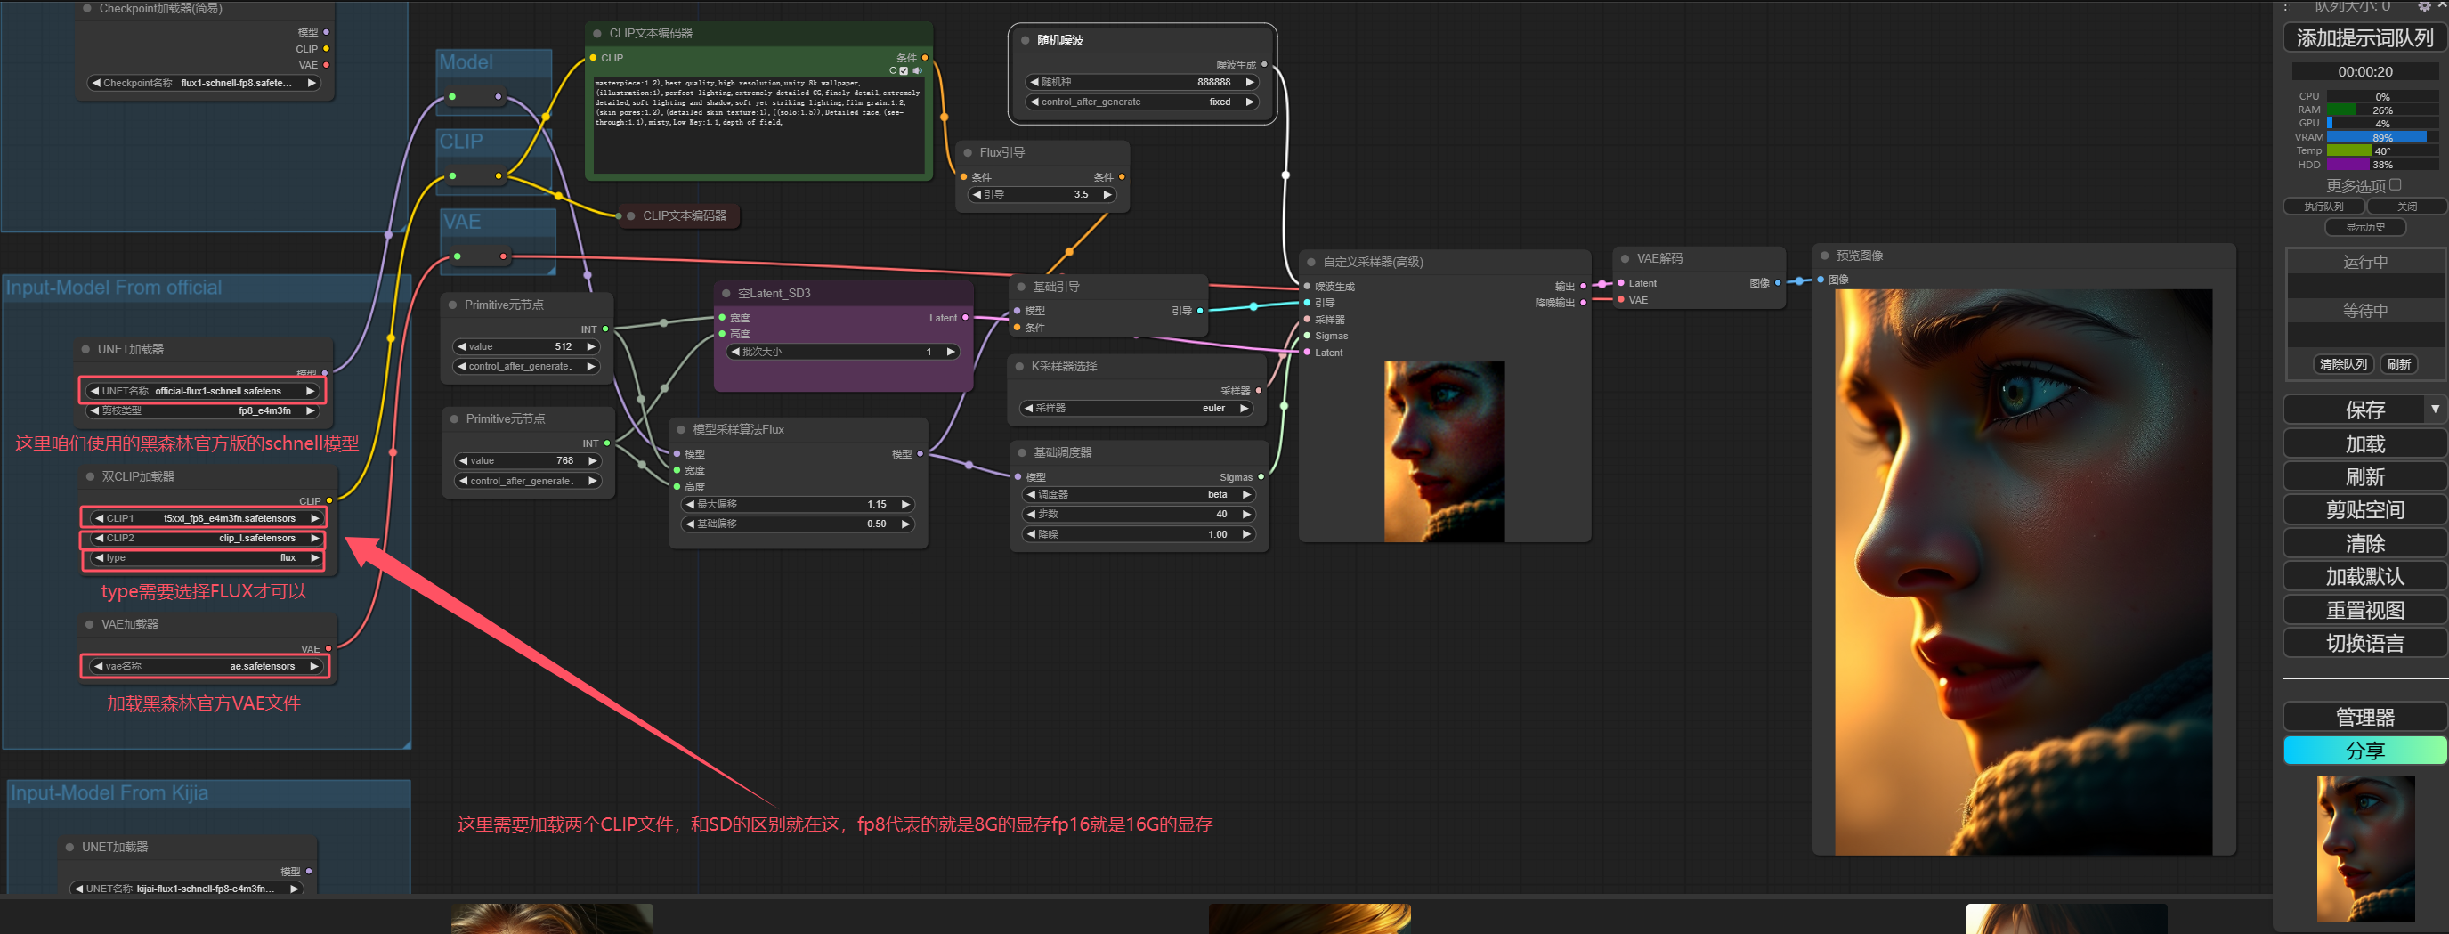This screenshot has height=934, width=2449.
Task: Collapse the VAE解码 node title dot
Action: (1625, 259)
